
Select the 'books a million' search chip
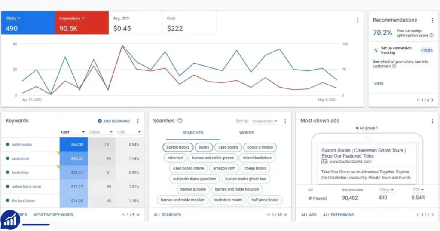(260, 147)
